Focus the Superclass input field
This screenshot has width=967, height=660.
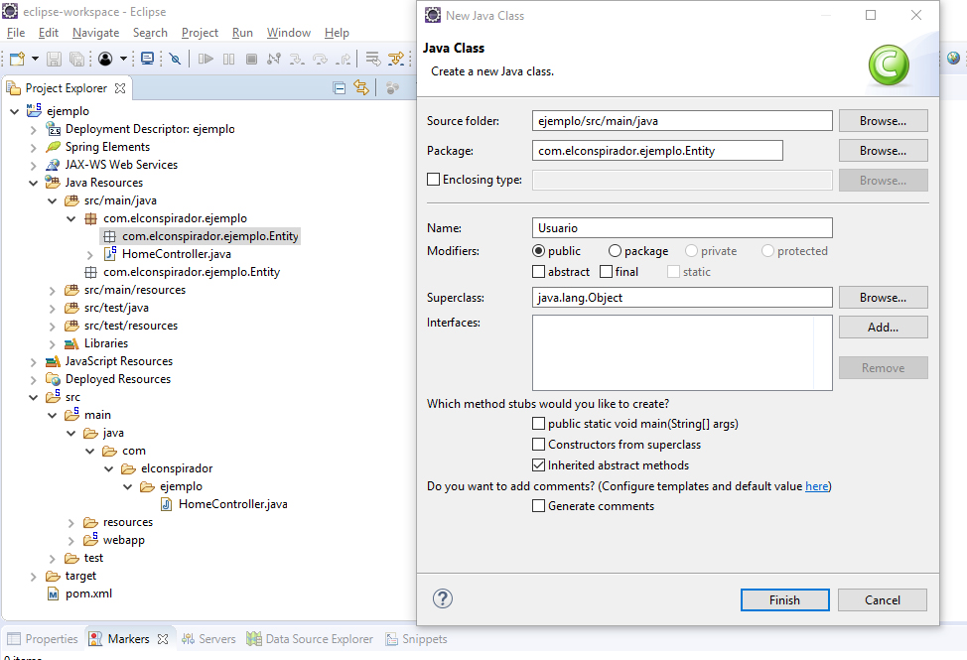(682, 297)
